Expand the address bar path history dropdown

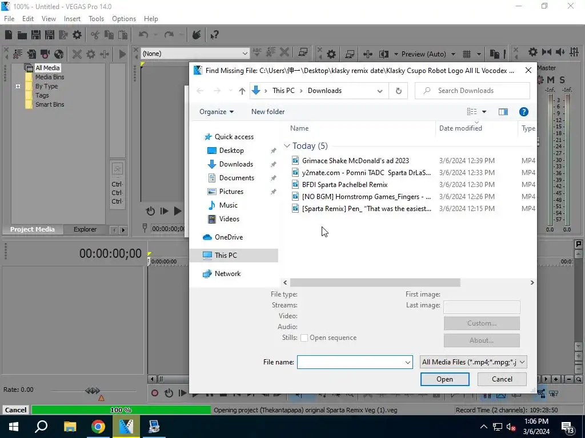pyautogui.click(x=379, y=91)
